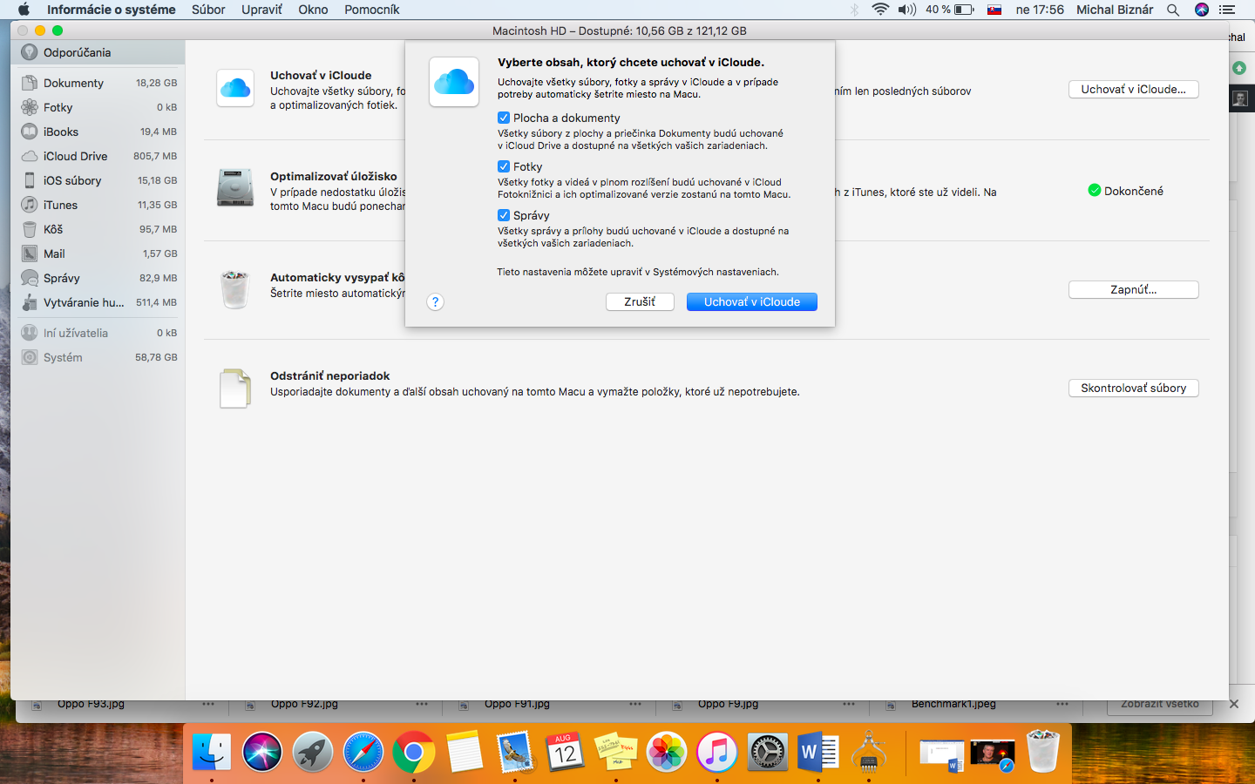The height and width of the screenshot is (784, 1255).
Task: Click the Fotky flower icon in sidebar
Action: click(x=30, y=107)
